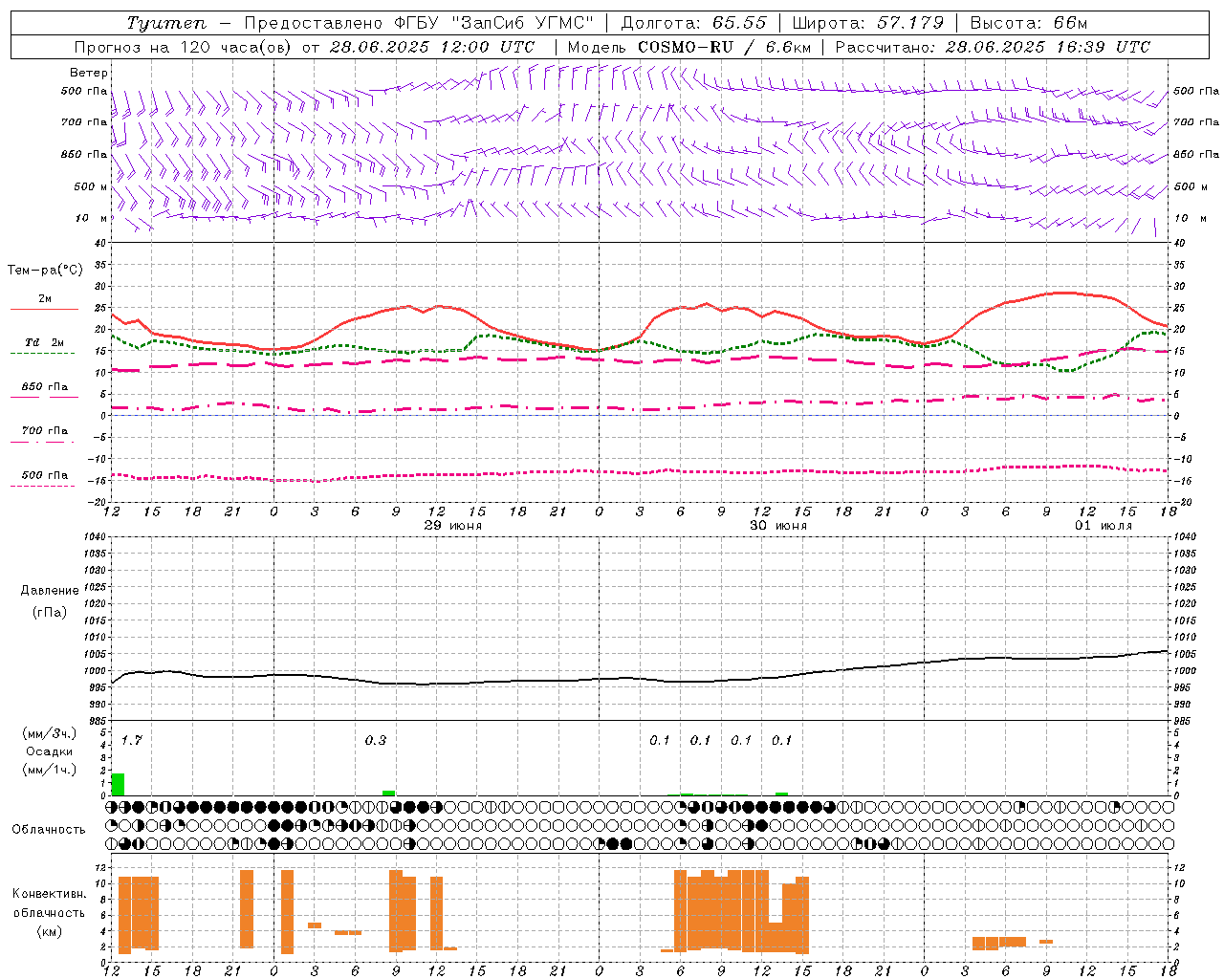Click the 'Широта: 57.179' latitude value
Viewport: 1224px width, 979px height.
point(868,23)
